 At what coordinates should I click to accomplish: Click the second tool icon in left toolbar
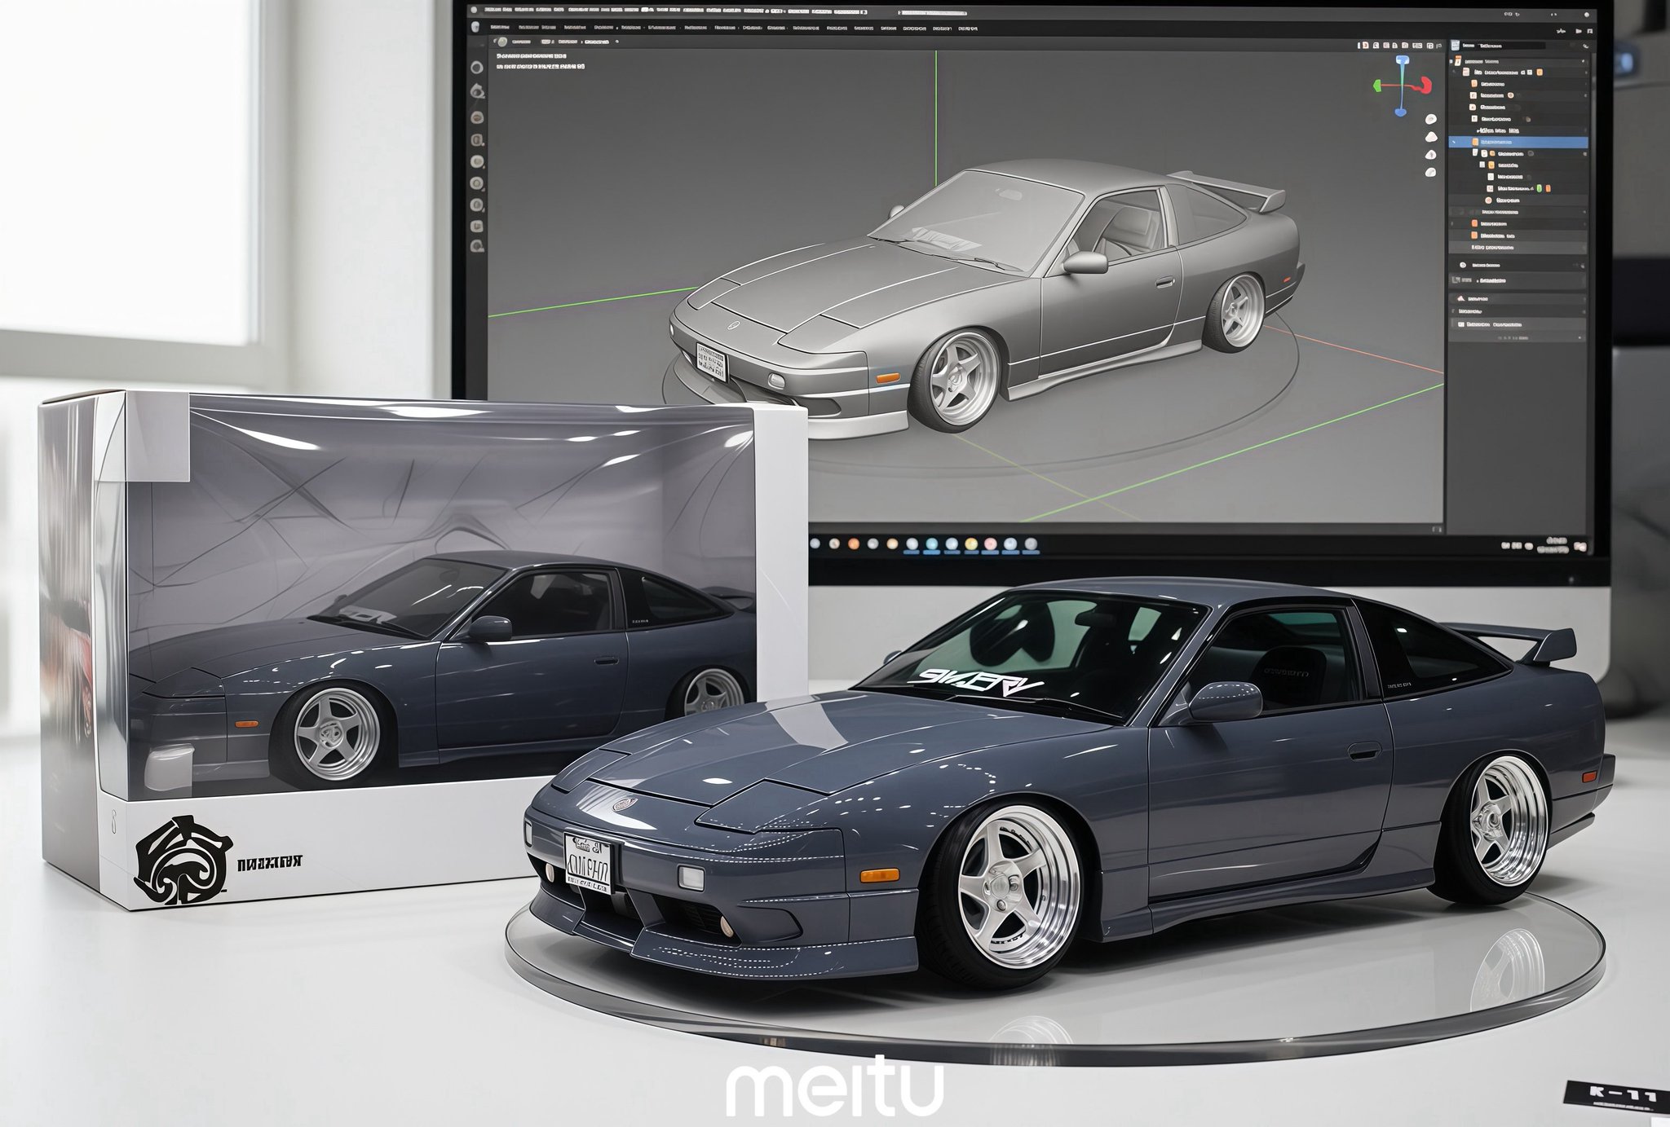pos(477,90)
